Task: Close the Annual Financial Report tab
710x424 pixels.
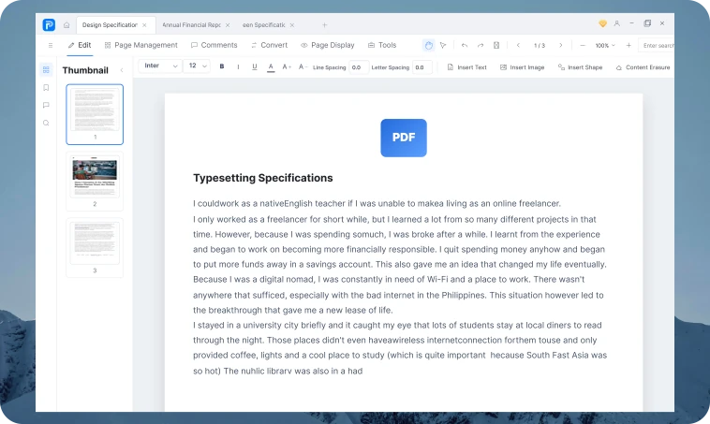Action: tap(228, 25)
